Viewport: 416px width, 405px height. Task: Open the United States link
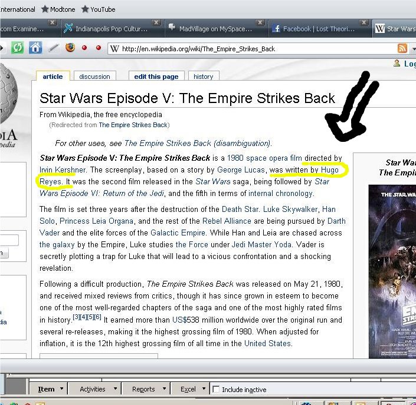click(267, 344)
